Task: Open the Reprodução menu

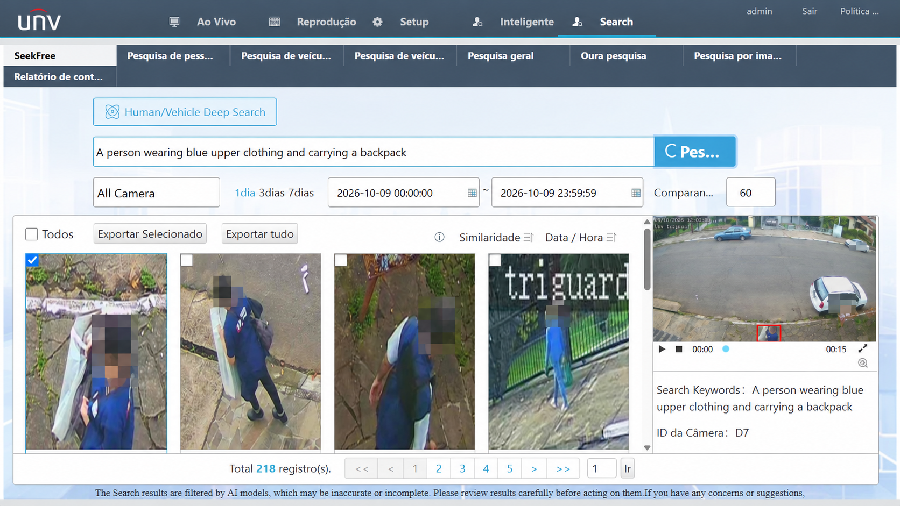Action: 326,22
